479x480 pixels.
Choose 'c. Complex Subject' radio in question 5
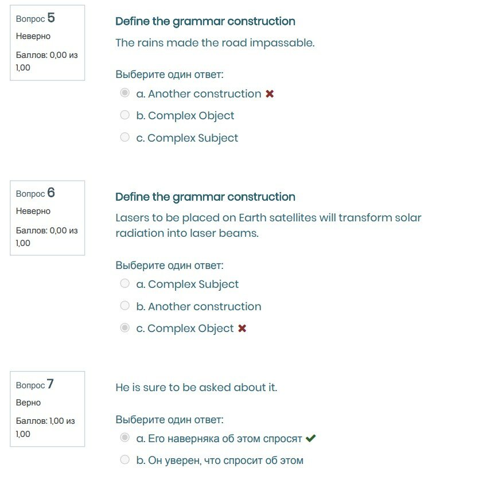(124, 137)
